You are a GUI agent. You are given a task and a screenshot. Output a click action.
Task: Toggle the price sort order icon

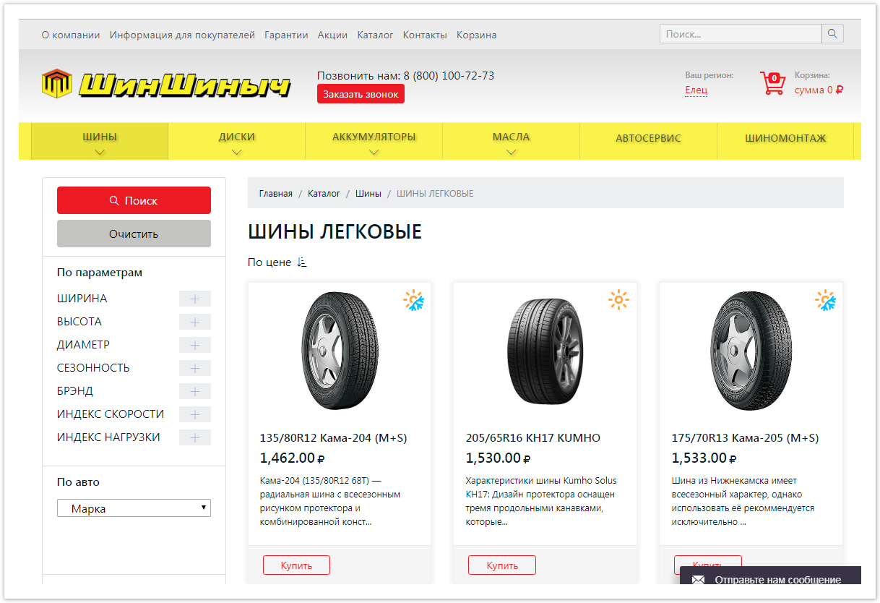tap(302, 262)
